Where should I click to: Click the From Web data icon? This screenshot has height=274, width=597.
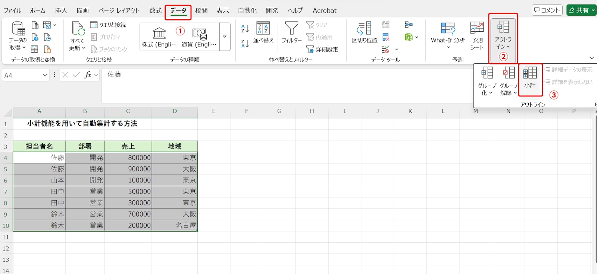(x=35, y=37)
